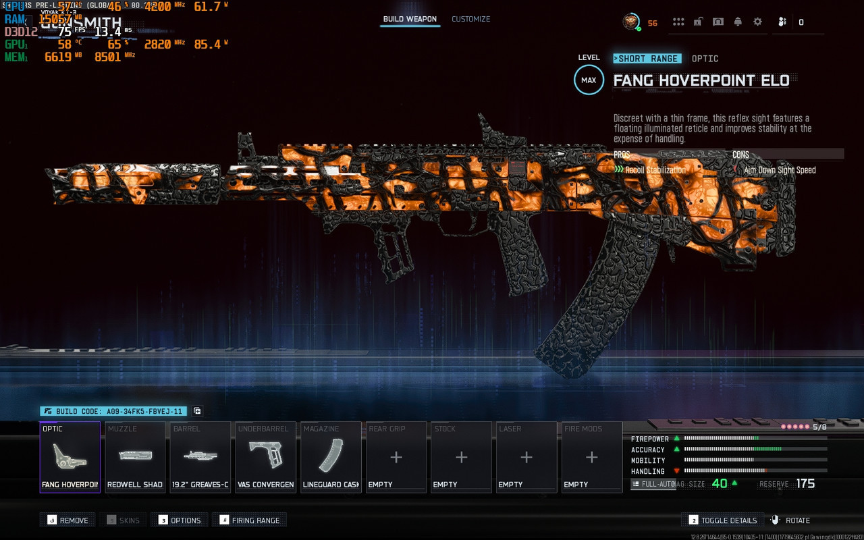Image resolution: width=864 pixels, height=540 pixels.
Task: Switch to the Build Weapon tab
Action: [x=410, y=19]
